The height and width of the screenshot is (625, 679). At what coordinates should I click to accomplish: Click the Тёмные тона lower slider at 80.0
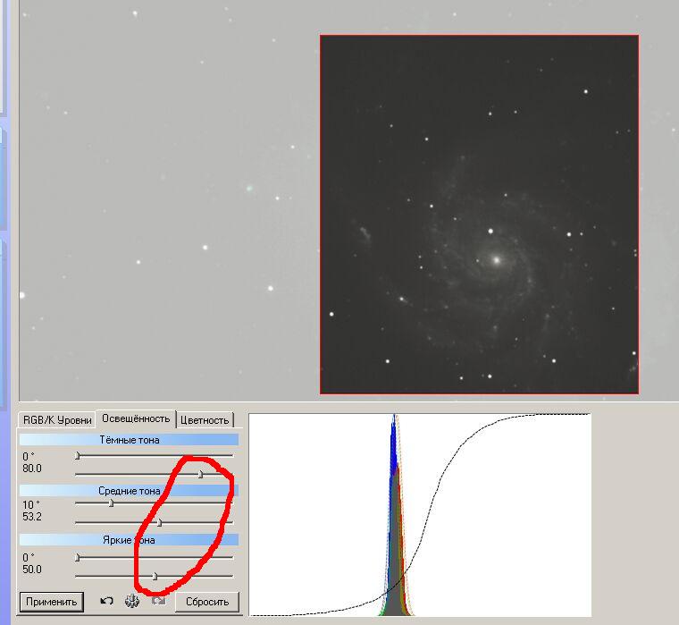(200, 474)
